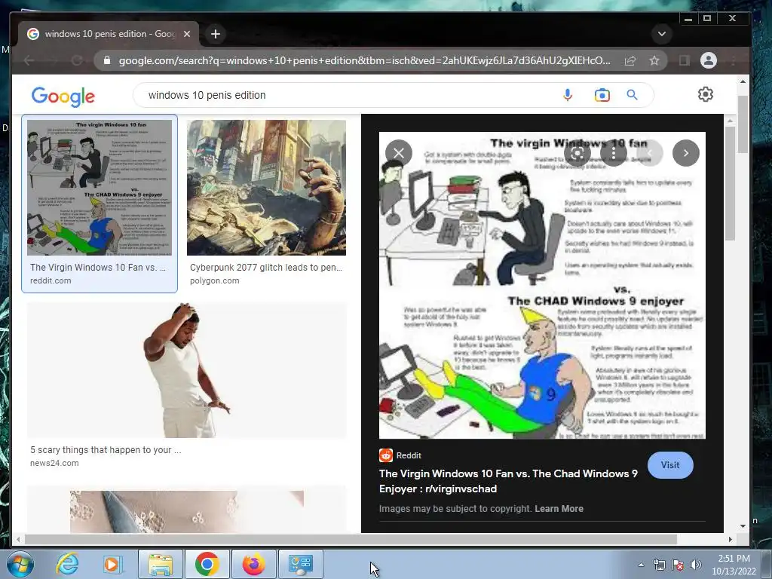
Task: Open the taskbar clock and date
Action: 734,565
